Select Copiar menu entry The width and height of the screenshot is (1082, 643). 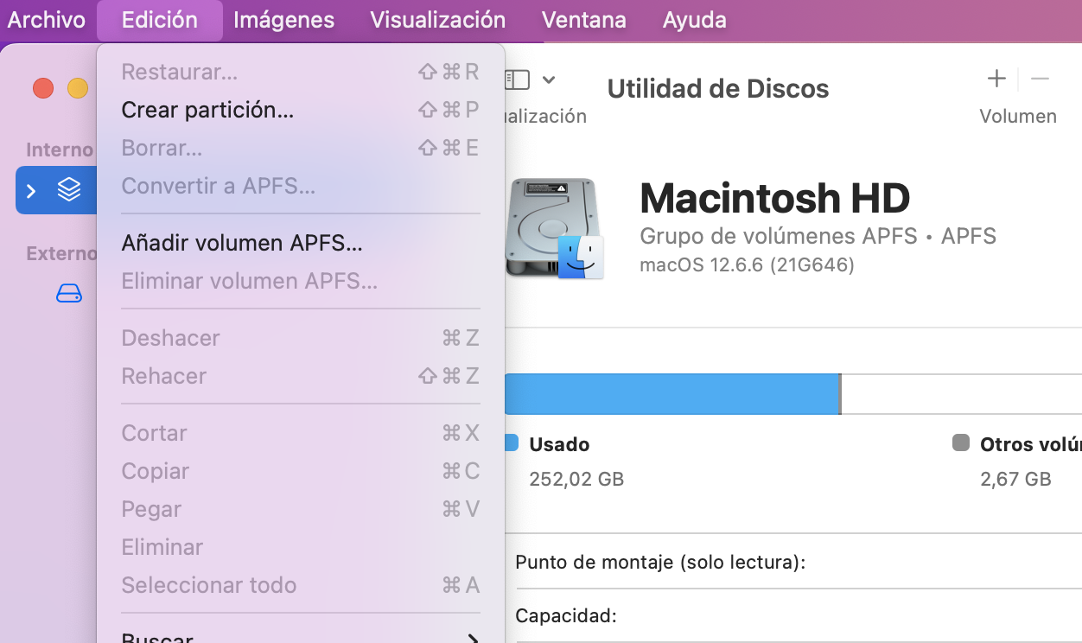coord(301,471)
